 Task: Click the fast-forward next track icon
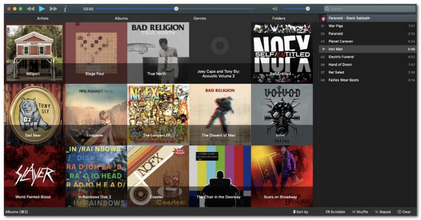[54, 9]
